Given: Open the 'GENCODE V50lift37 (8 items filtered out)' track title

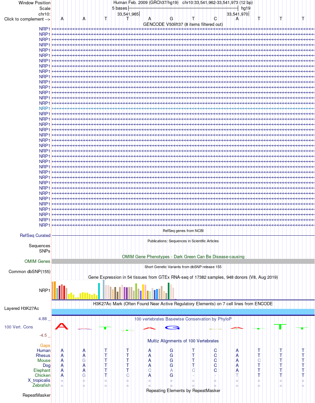Looking at the screenshot, I should point(183,24).
